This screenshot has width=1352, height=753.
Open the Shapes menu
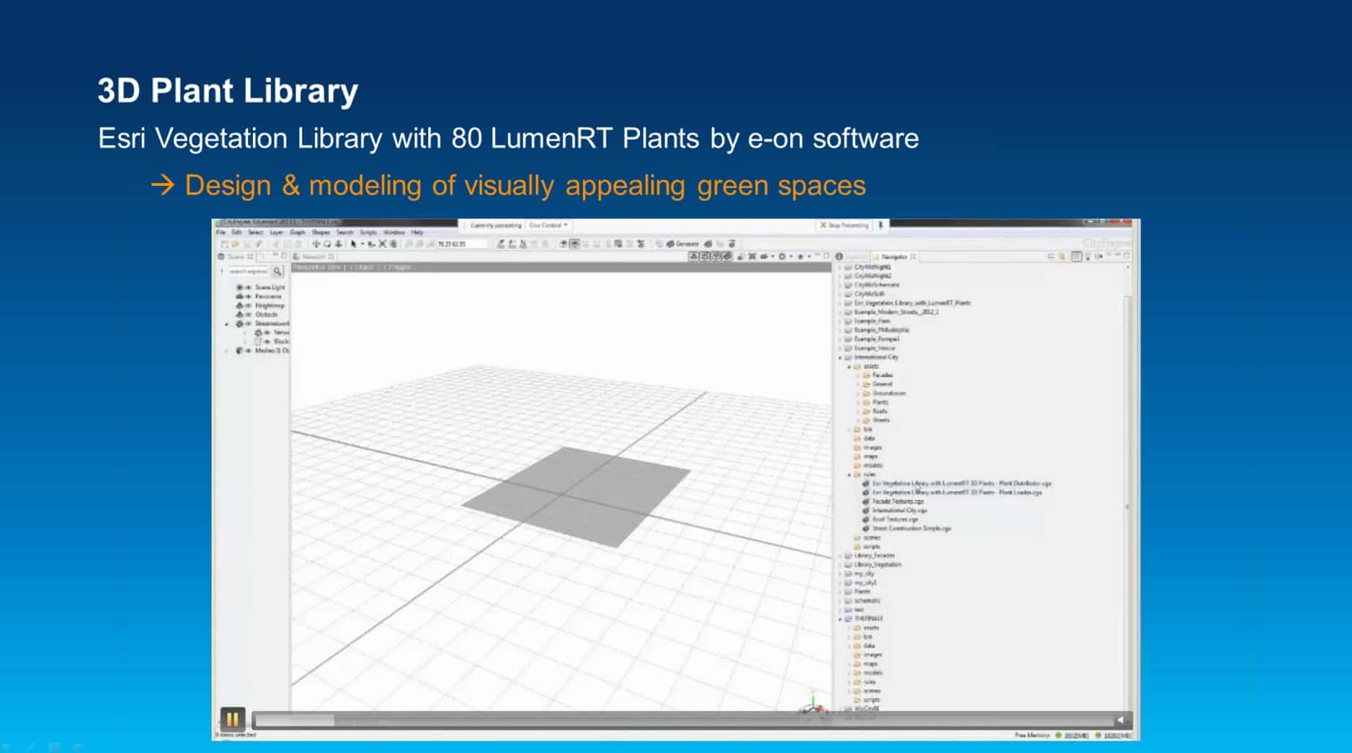(x=321, y=233)
